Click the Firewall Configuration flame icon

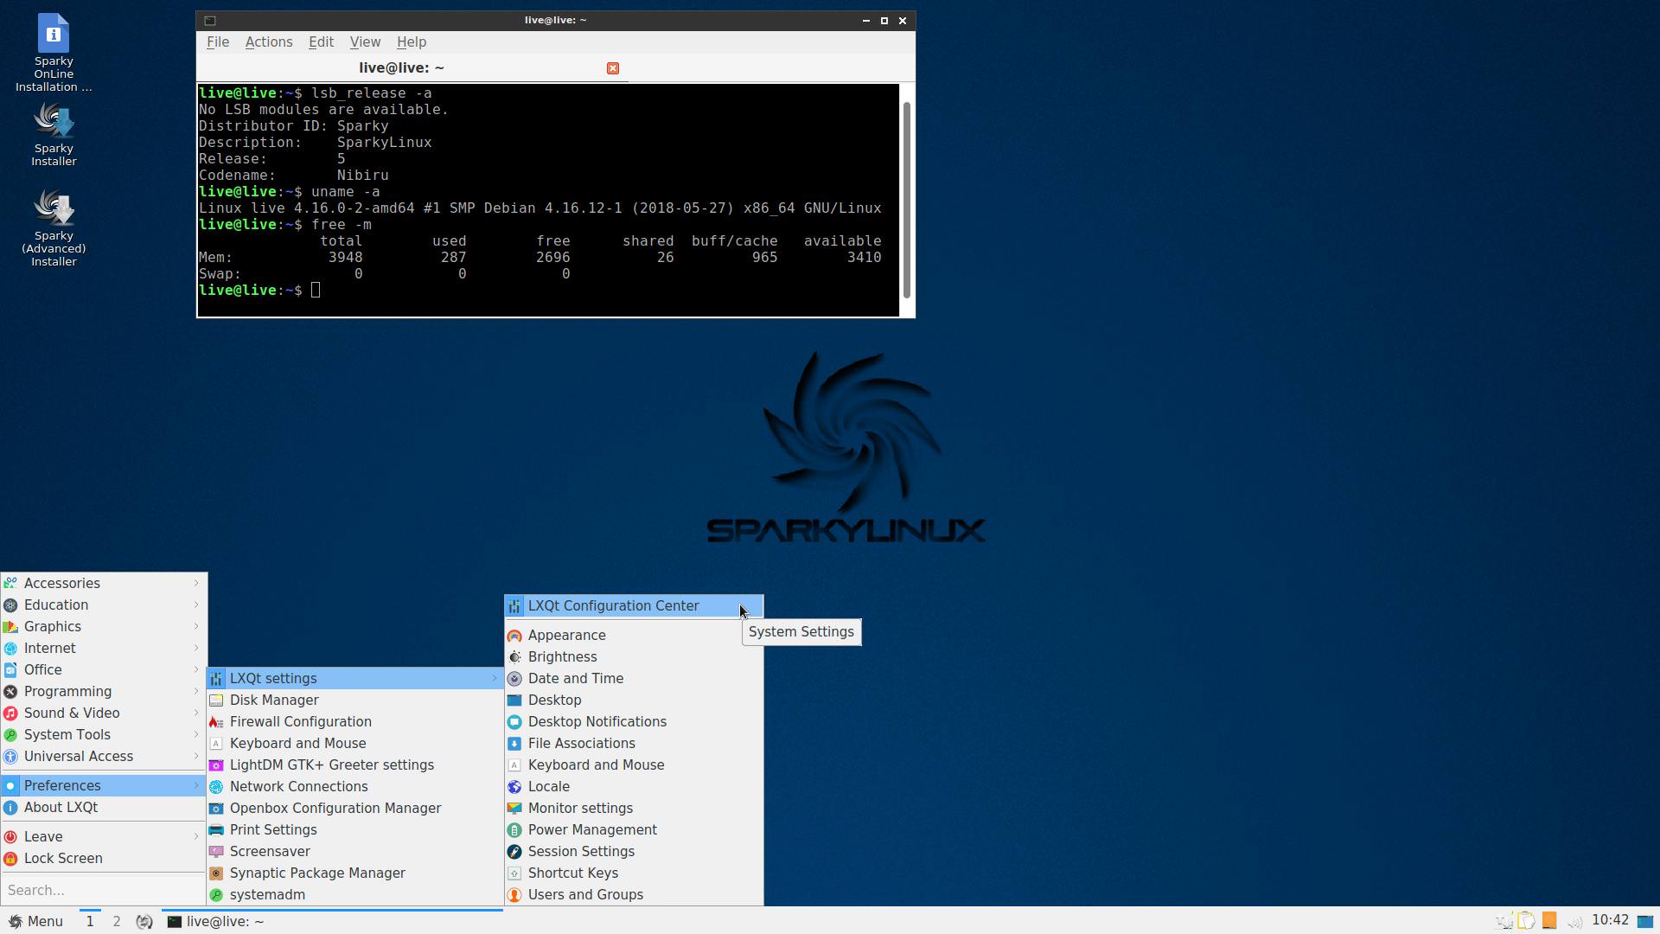pos(216,722)
